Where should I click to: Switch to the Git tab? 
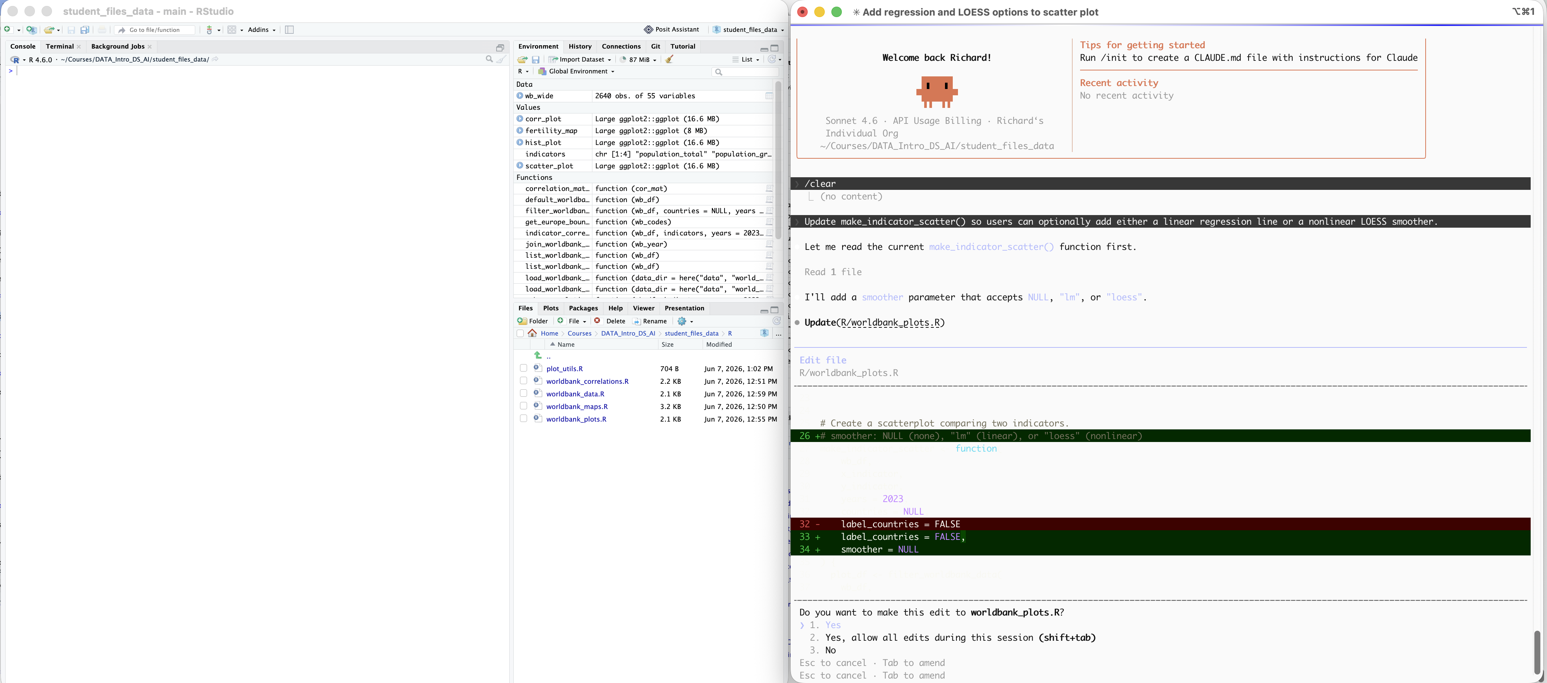point(655,46)
